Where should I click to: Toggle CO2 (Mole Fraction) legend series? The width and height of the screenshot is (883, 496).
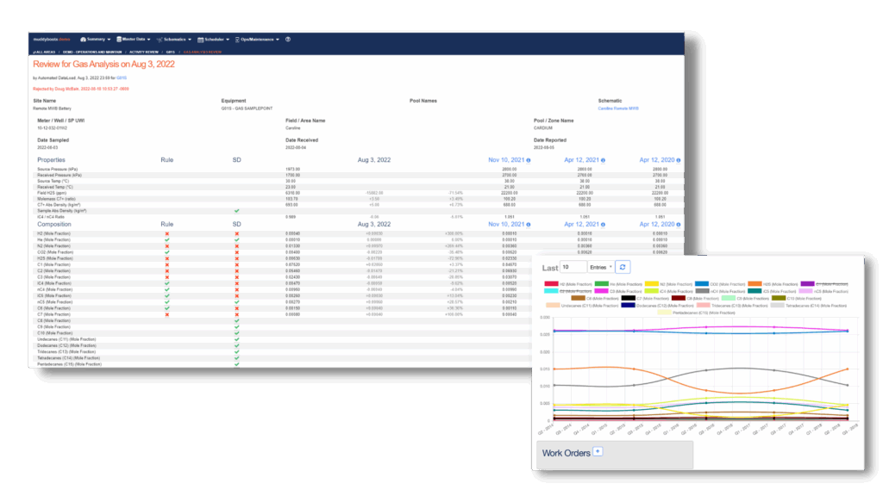coord(720,284)
